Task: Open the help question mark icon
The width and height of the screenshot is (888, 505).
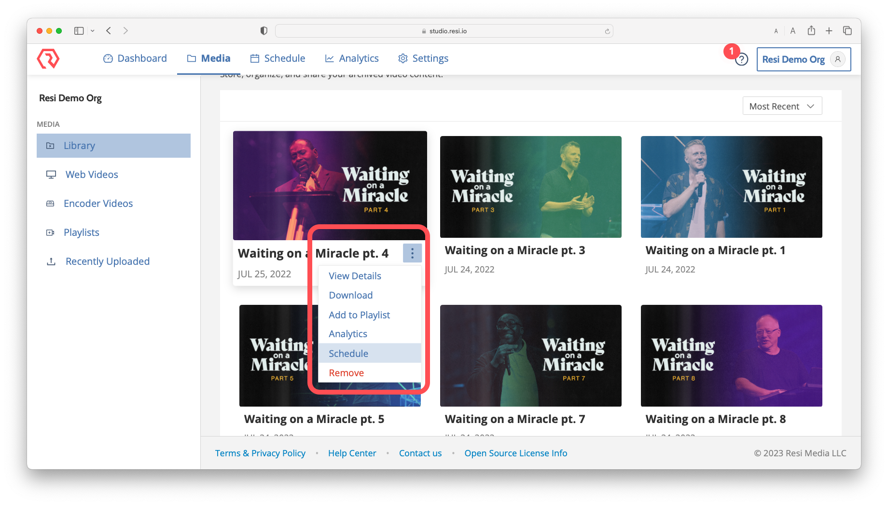Action: 742,59
